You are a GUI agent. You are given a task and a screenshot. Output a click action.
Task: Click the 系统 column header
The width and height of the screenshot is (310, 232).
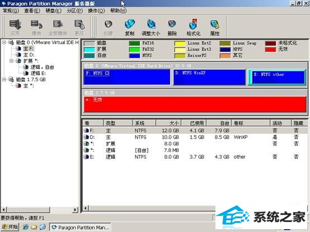[144, 123]
